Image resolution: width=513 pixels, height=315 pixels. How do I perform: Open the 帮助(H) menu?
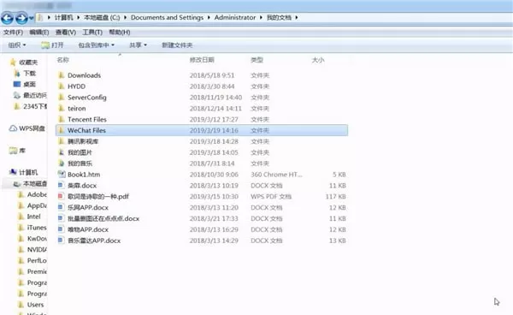coord(120,33)
